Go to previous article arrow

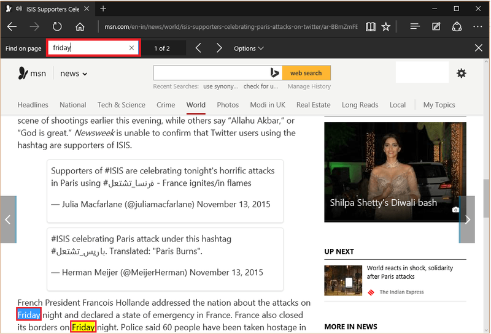pyautogui.click(x=8, y=219)
